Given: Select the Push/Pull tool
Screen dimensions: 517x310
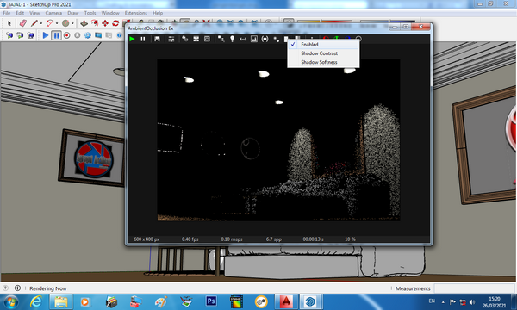Looking at the screenshot, I should [x=84, y=23].
